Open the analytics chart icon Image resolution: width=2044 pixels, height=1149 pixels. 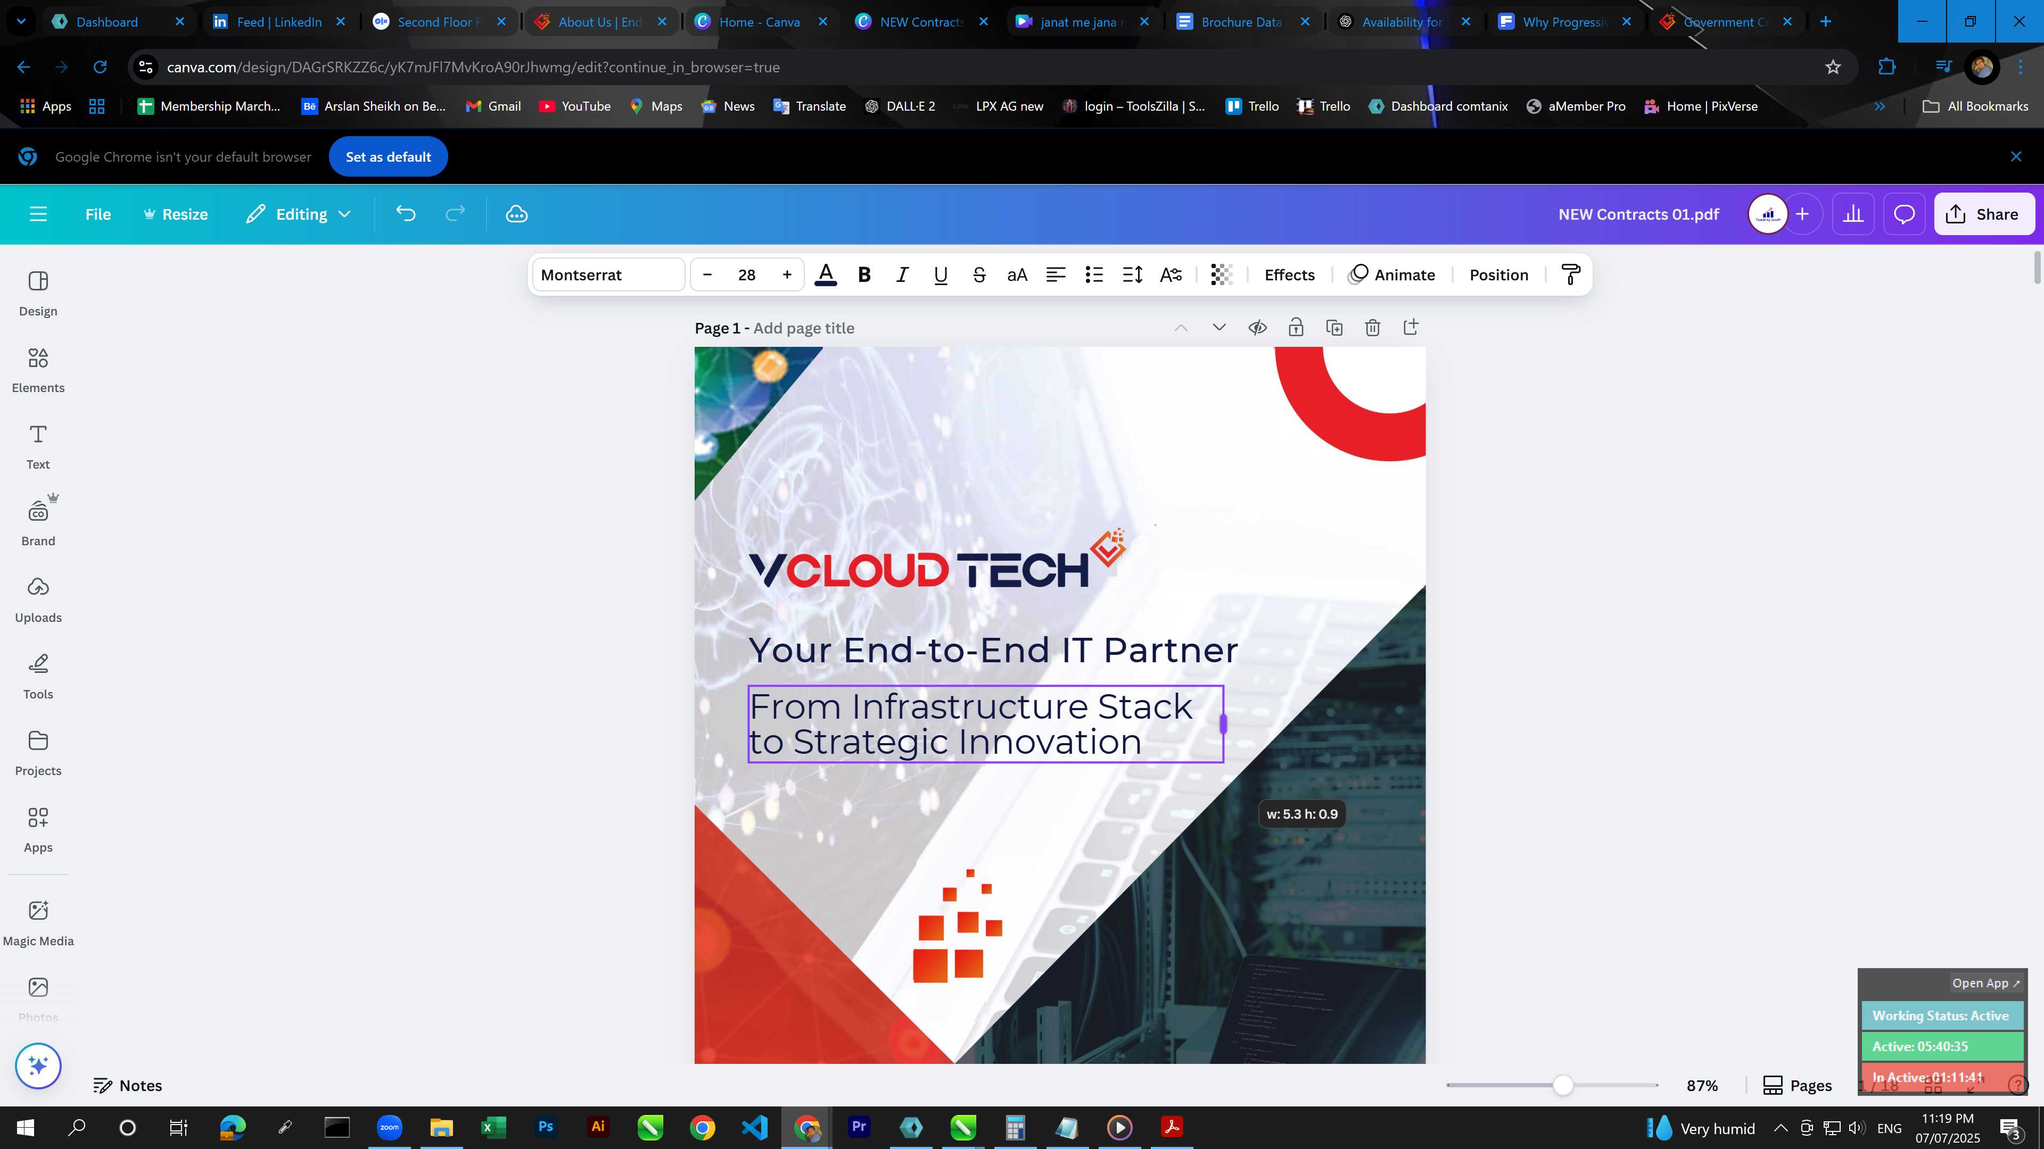pyautogui.click(x=1853, y=214)
